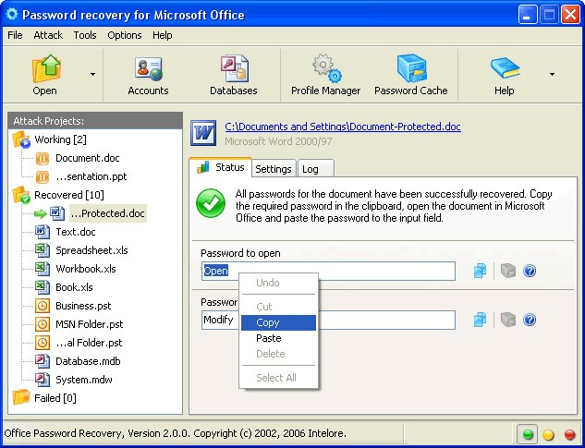Choose Copy in the context menu

point(278,322)
